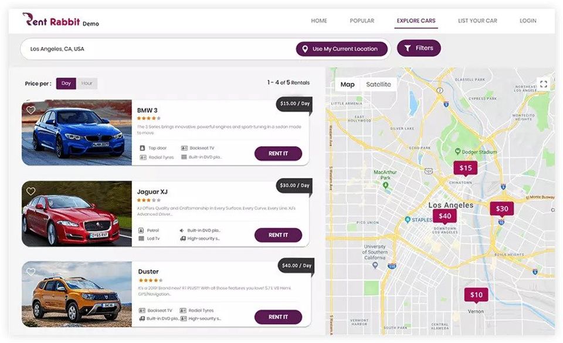
Task: Click the $30 map price marker
Action: pos(502,209)
